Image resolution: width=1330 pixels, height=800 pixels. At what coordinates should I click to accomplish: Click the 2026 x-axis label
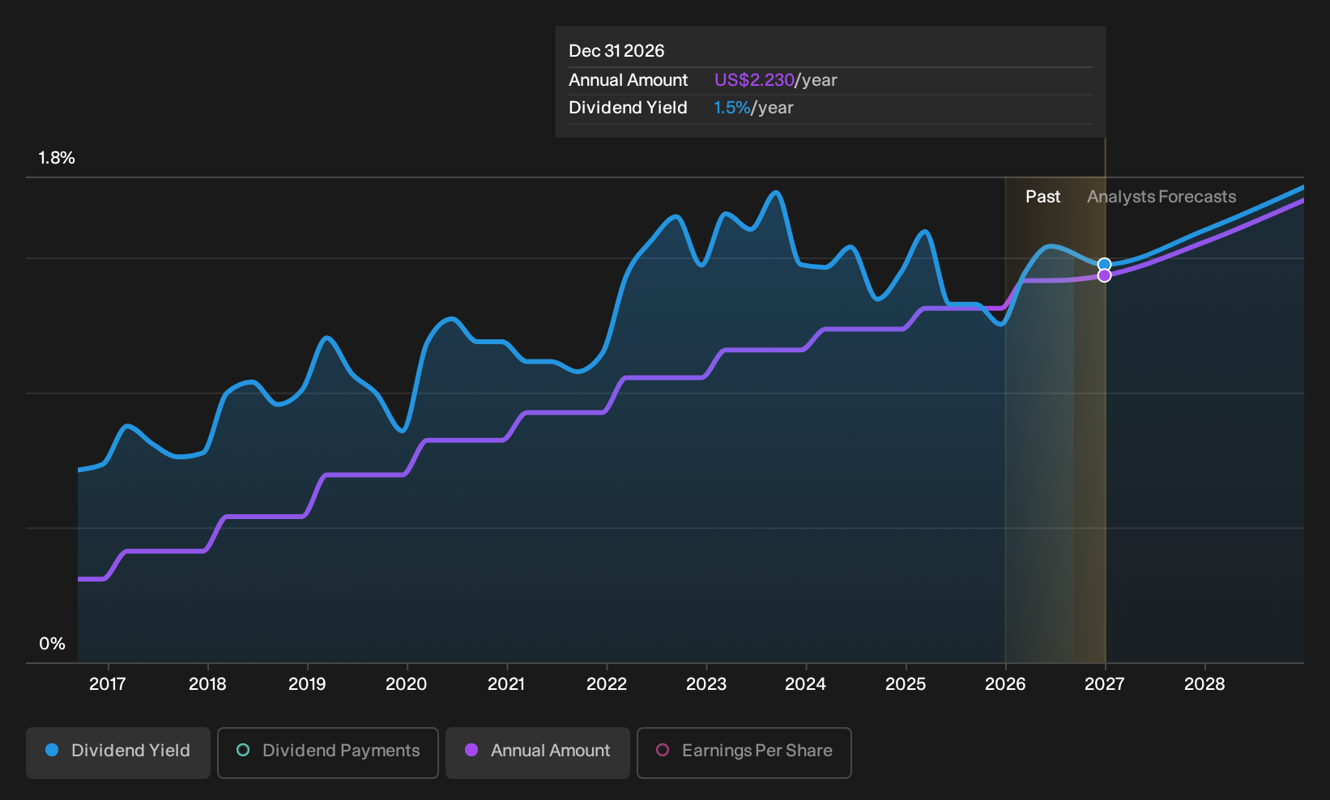pos(1005,684)
